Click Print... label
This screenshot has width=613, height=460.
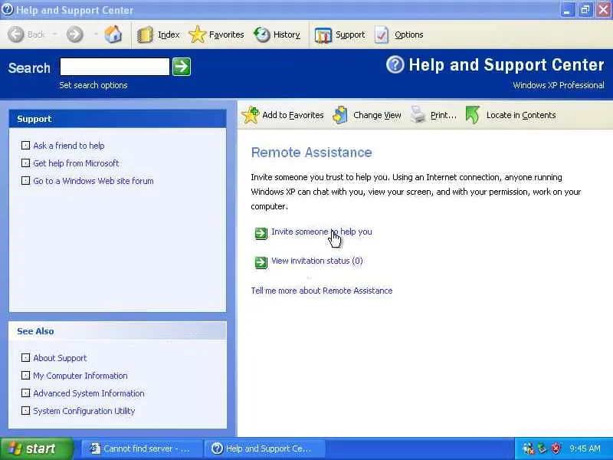point(444,115)
